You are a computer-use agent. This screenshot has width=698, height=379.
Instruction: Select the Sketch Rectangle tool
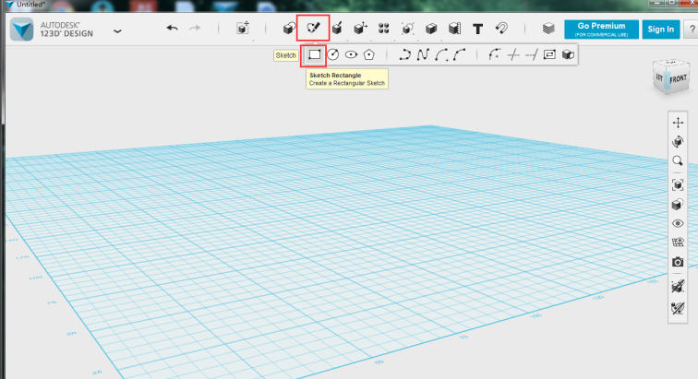click(x=314, y=54)
